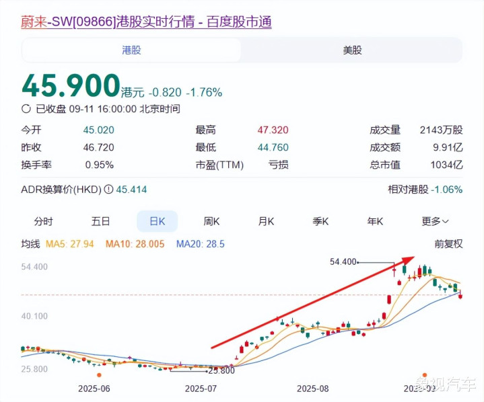The height and width of the screenshot is (402, 484).
Task: Click the 2025-08 date axis label
Action: pyautogui.click(x=313, y=389)
